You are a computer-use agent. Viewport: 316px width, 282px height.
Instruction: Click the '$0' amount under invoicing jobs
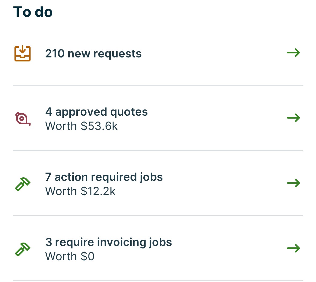point(87,257)
